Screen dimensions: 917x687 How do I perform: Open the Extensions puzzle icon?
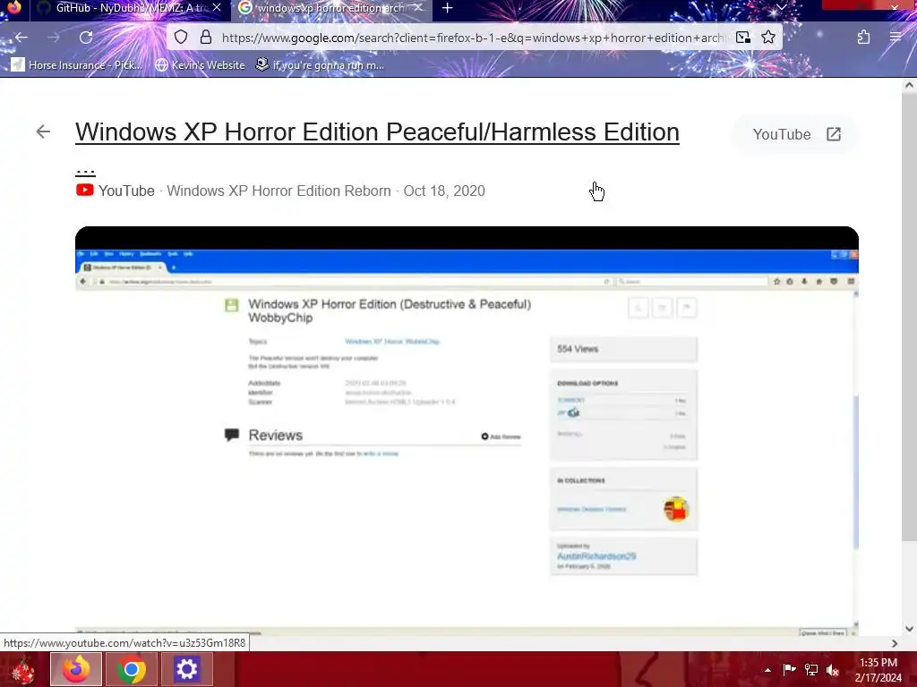pos(864,38)
